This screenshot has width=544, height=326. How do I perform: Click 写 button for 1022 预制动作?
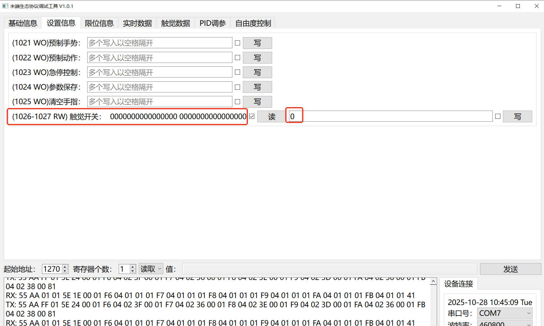pos(257,58)
